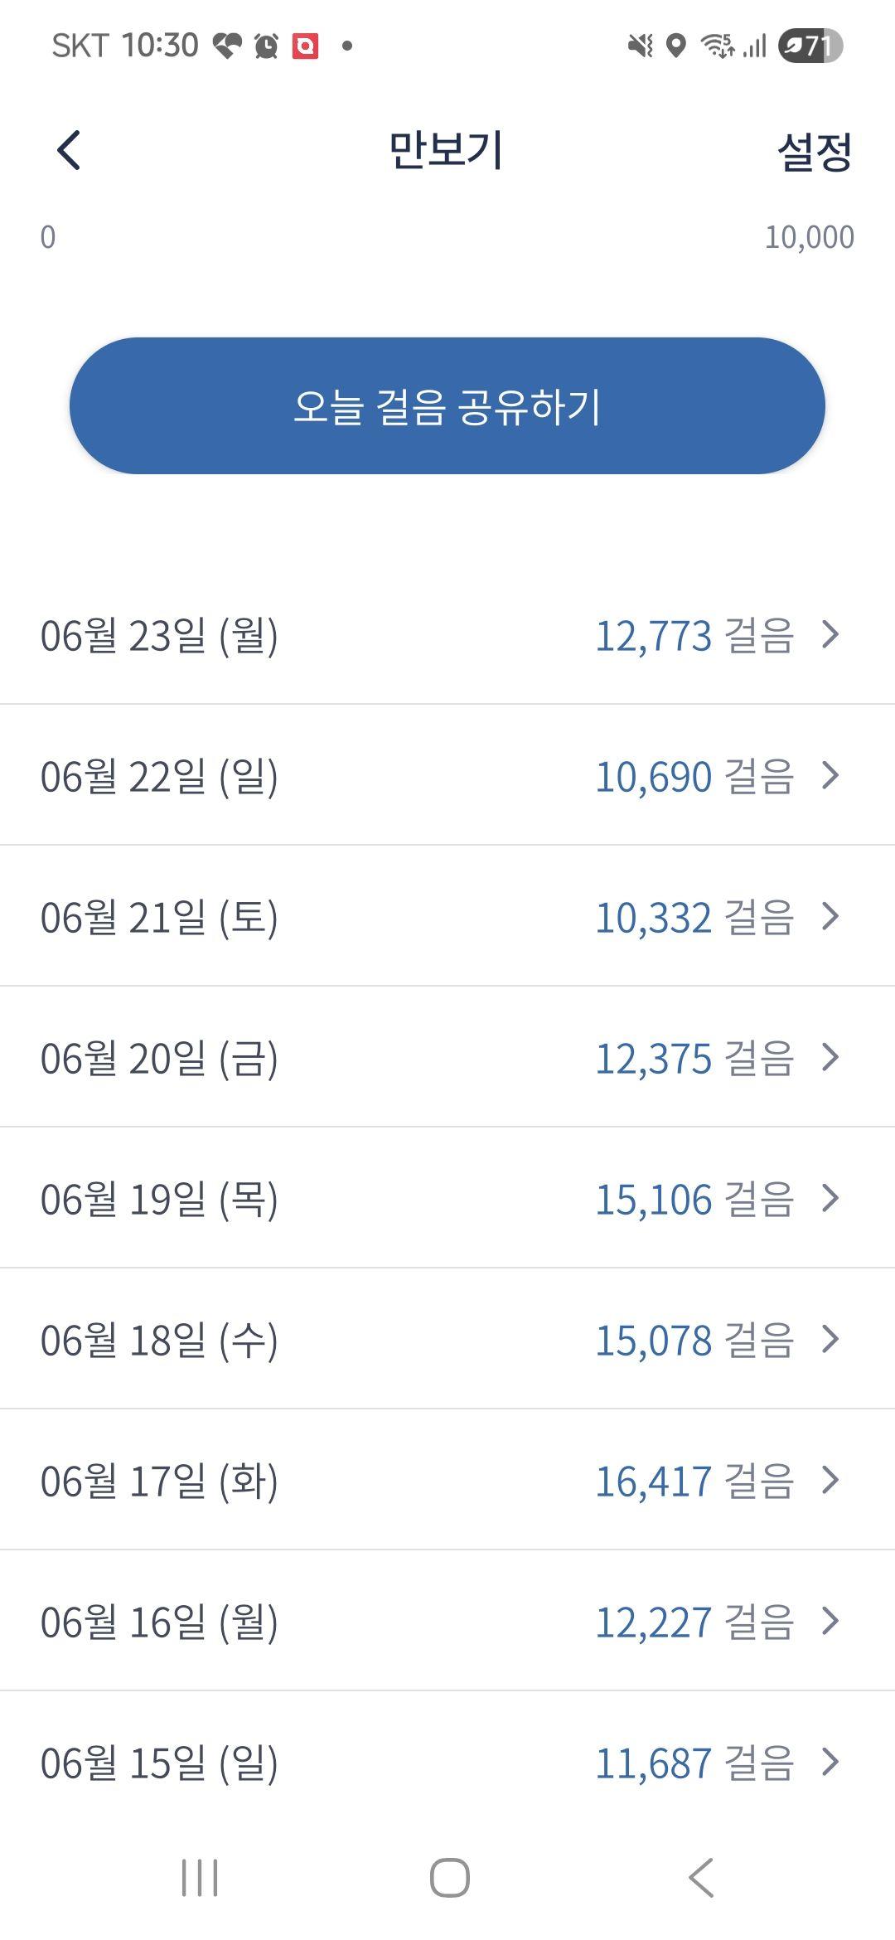This screenshot has height=1940, width=895.
Task: Expand 06월 22일 chevron arrow
Action: pyautogui.click(x=830, y=776)
